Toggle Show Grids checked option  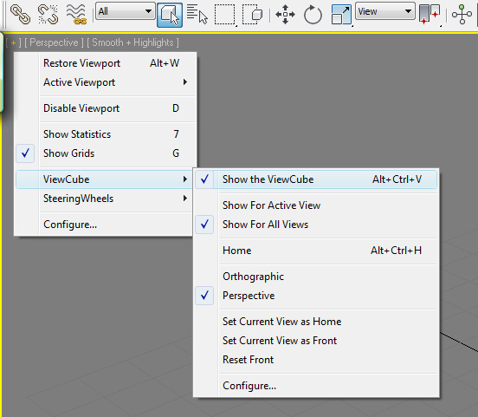click(x=106, y=153)
